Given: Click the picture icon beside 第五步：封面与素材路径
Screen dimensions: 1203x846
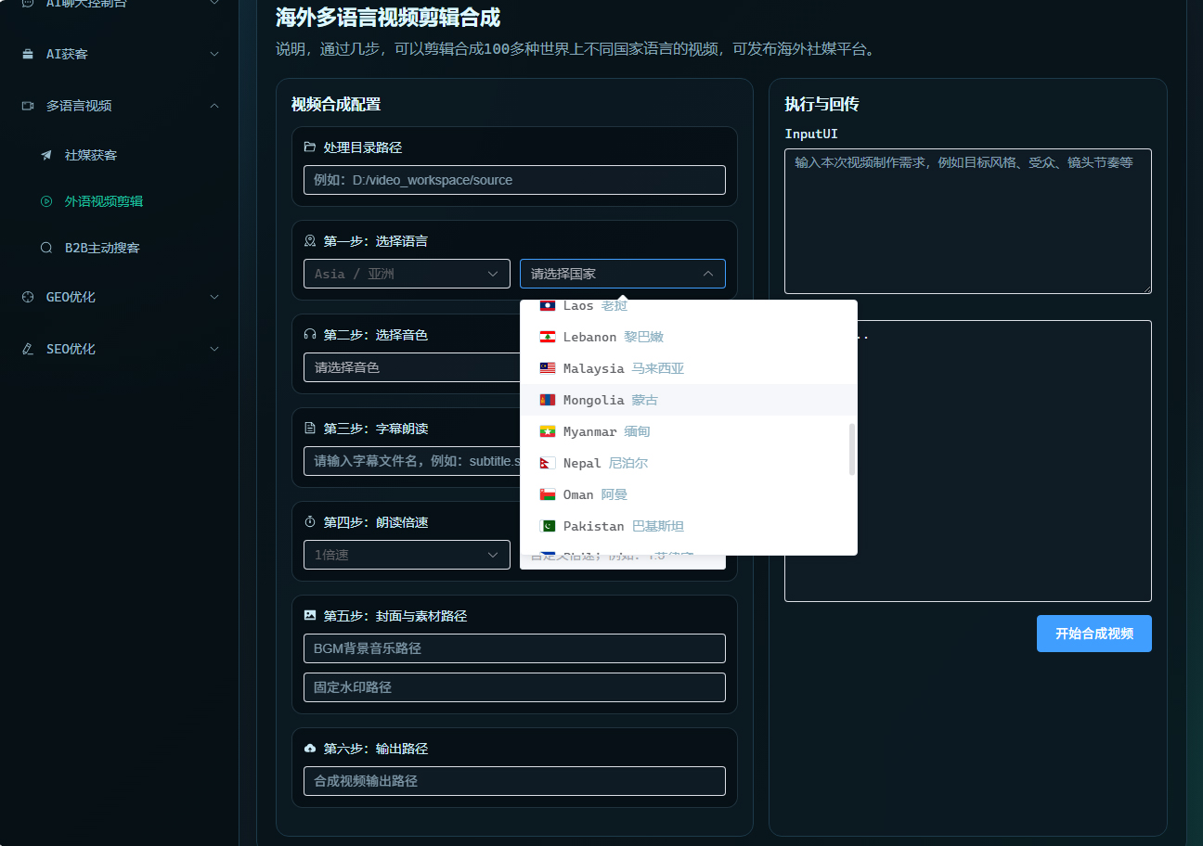Looking at the screenshot, I should point(310,616).
